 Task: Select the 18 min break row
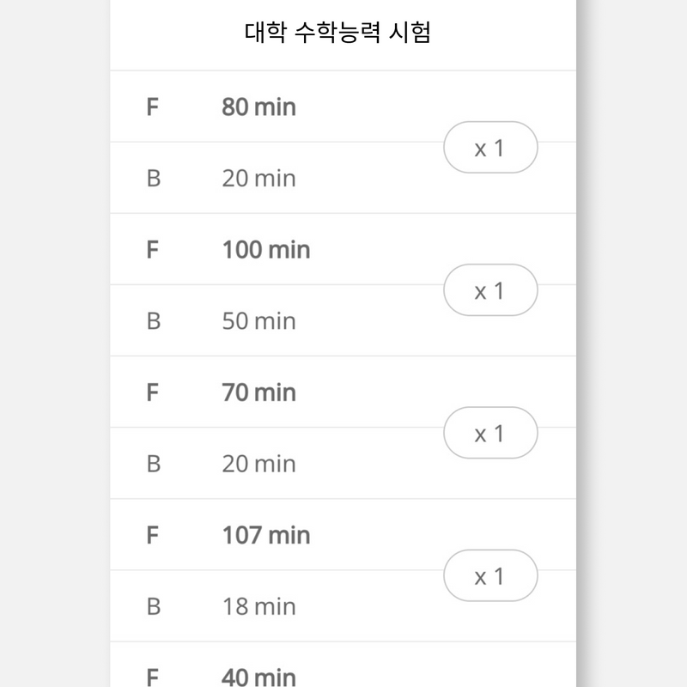pyautogui.click(x=343, y=606)
